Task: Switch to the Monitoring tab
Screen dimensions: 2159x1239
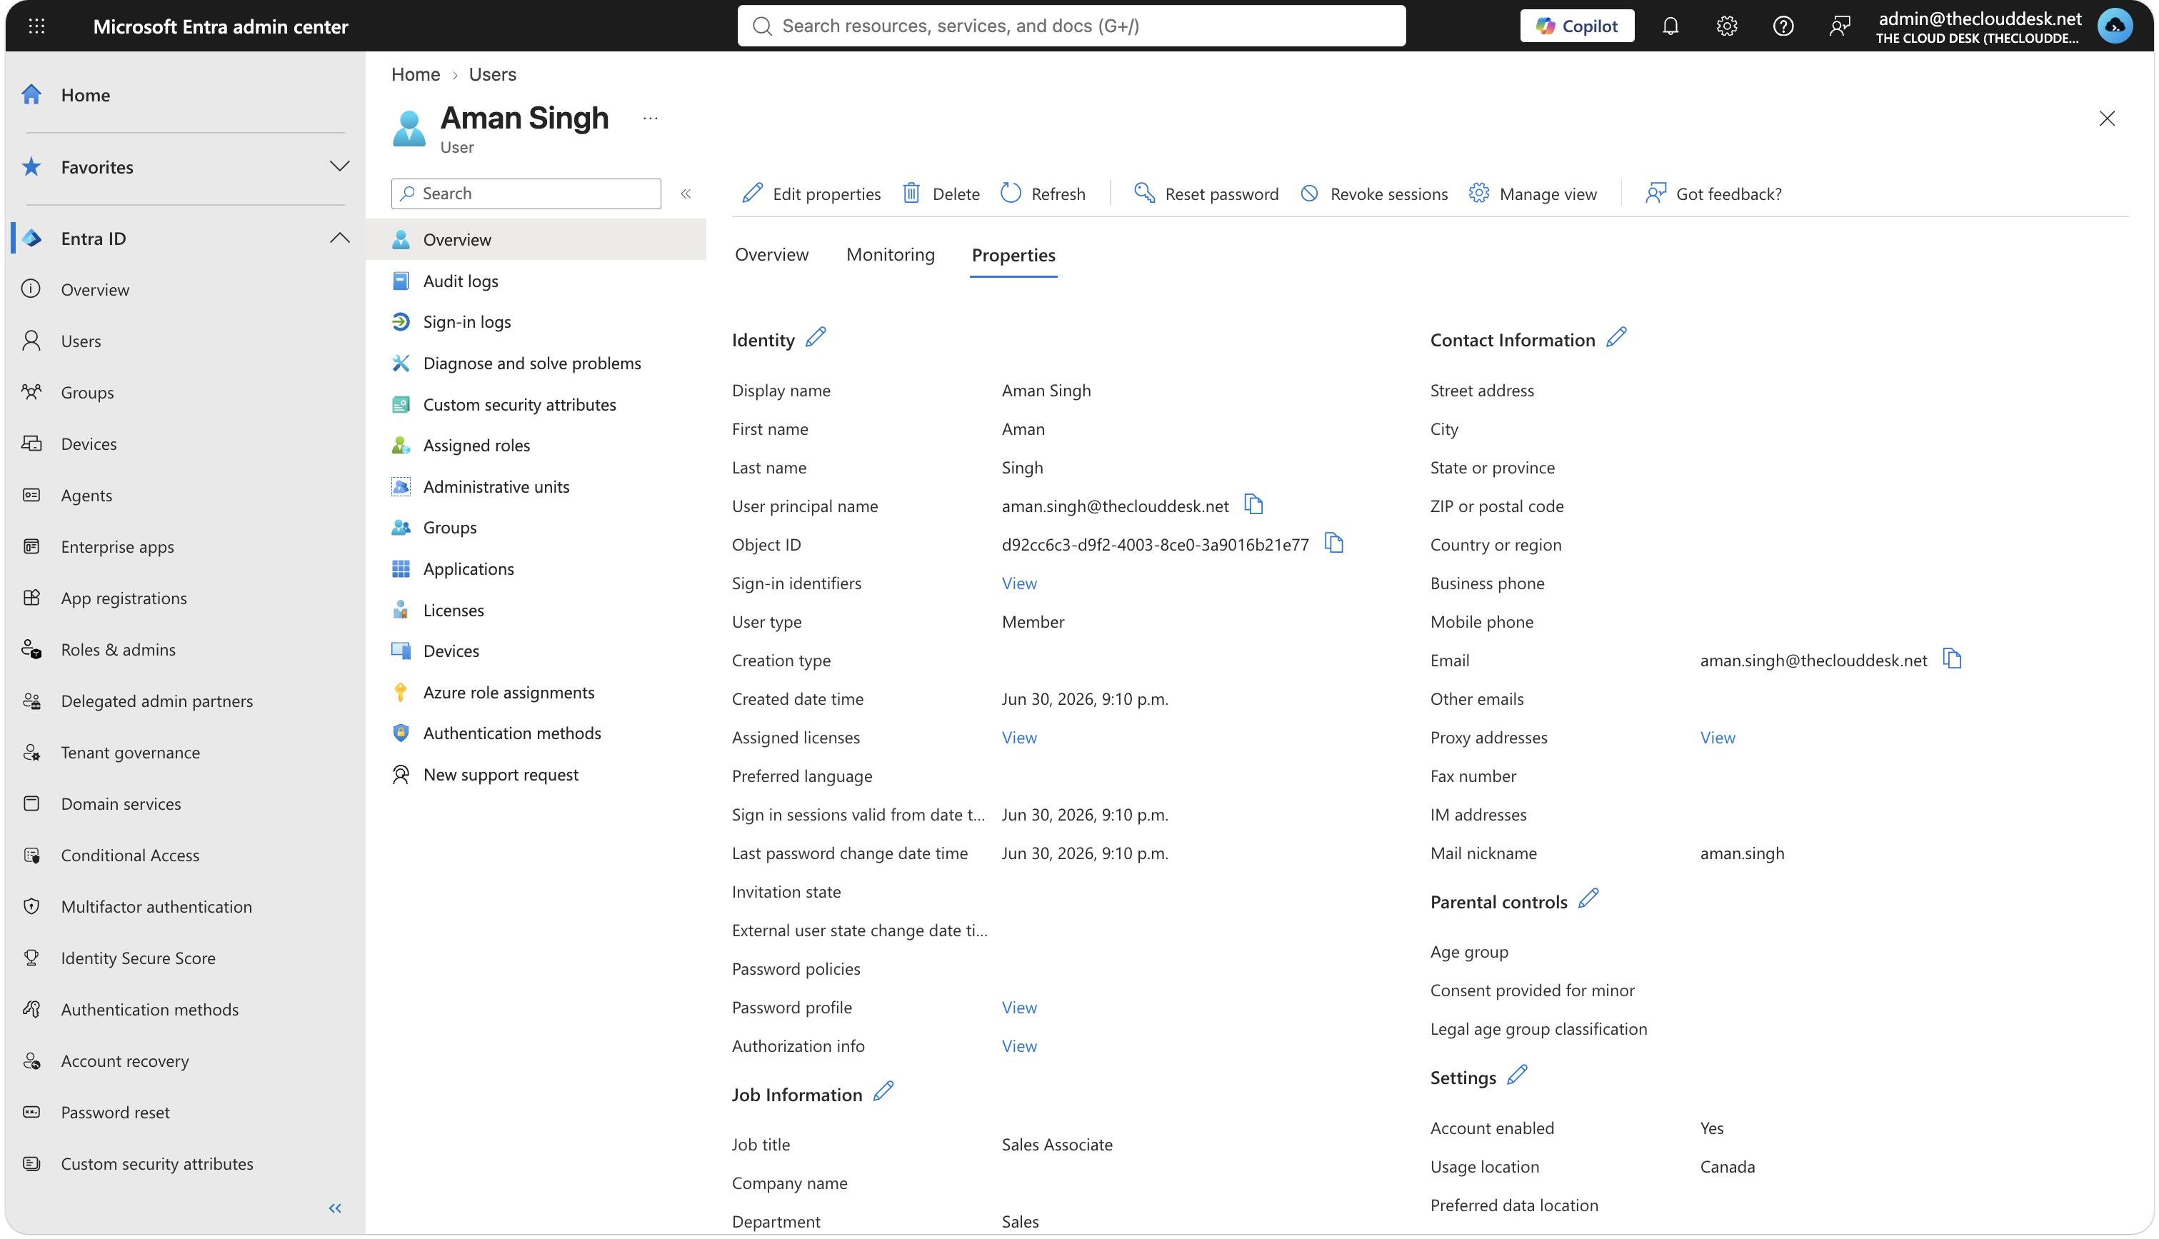Action: [x=890, y=254]
